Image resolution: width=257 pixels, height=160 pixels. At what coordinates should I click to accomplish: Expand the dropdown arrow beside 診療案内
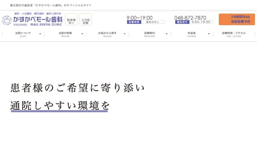tap(167, 34)
